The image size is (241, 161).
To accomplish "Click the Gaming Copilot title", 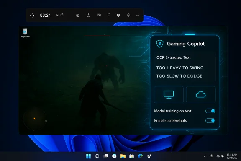I will click(186, 44).
